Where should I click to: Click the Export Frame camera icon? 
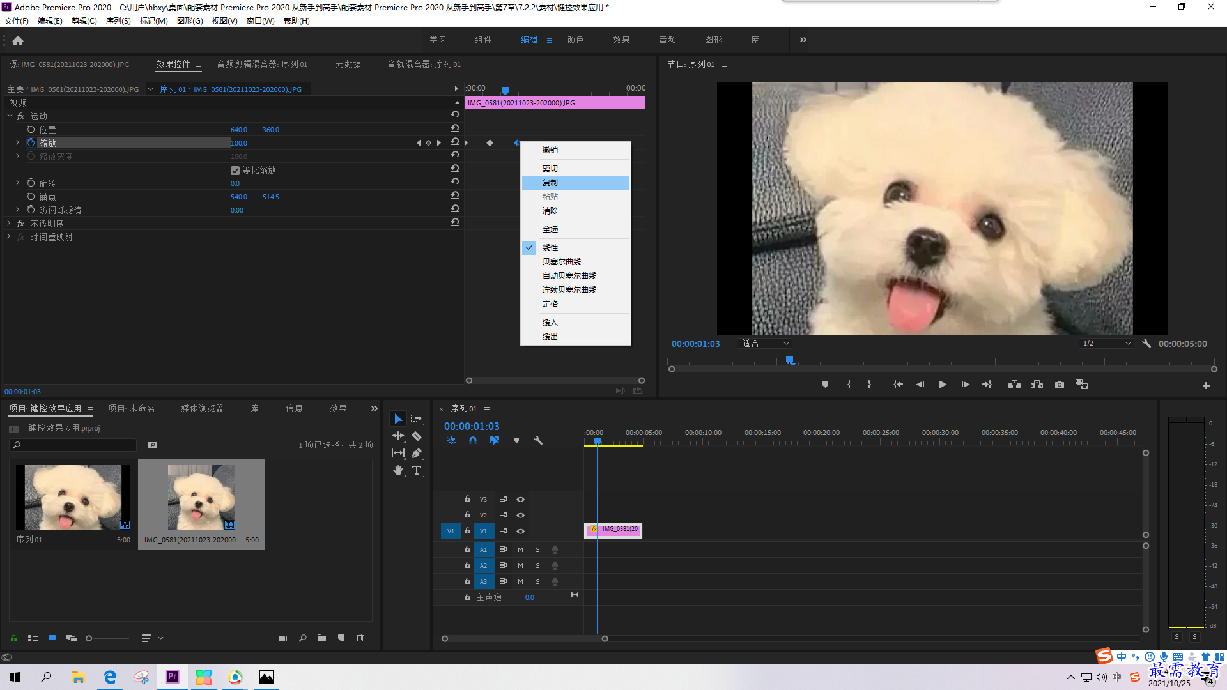[1060, 385]
